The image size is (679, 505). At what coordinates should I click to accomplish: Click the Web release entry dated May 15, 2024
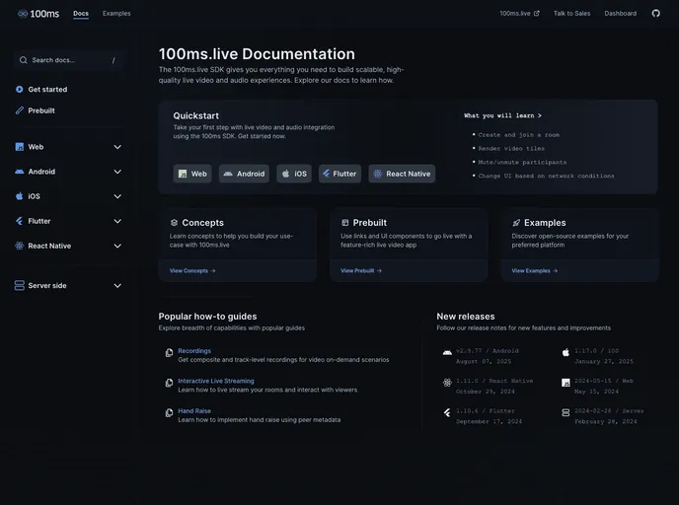(x=604, y=386)
